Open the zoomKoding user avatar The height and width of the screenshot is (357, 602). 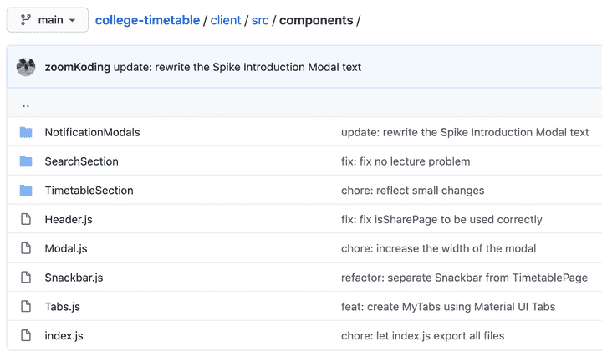26,67
